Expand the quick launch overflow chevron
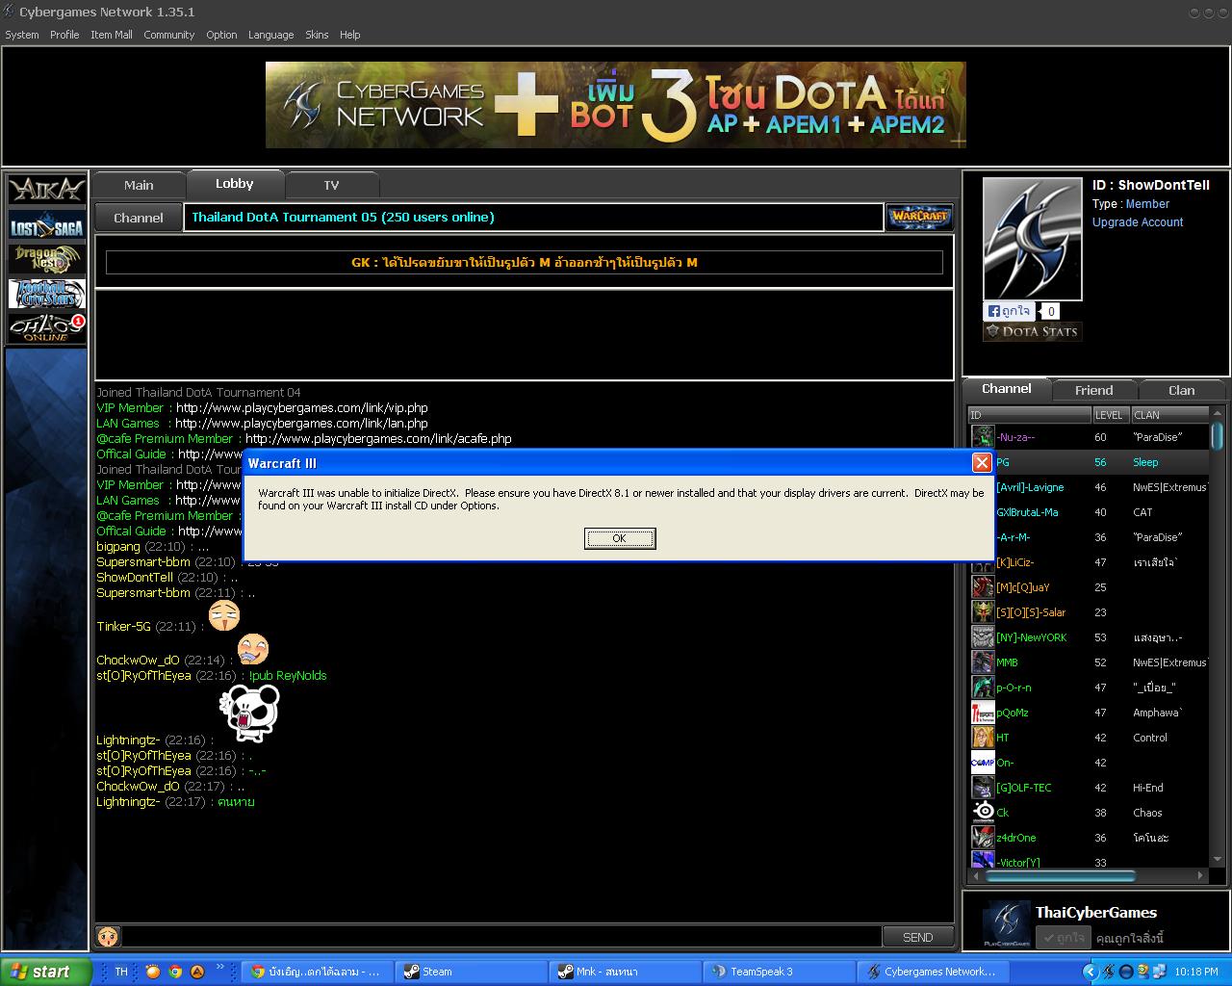 pos(220,967)
